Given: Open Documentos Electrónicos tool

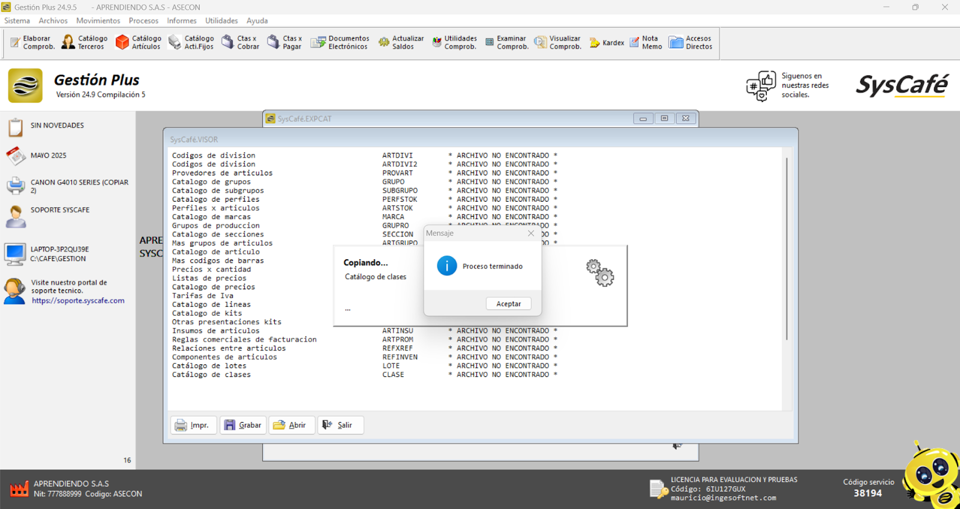Looking at the screenshot, I should coord(340,43).
